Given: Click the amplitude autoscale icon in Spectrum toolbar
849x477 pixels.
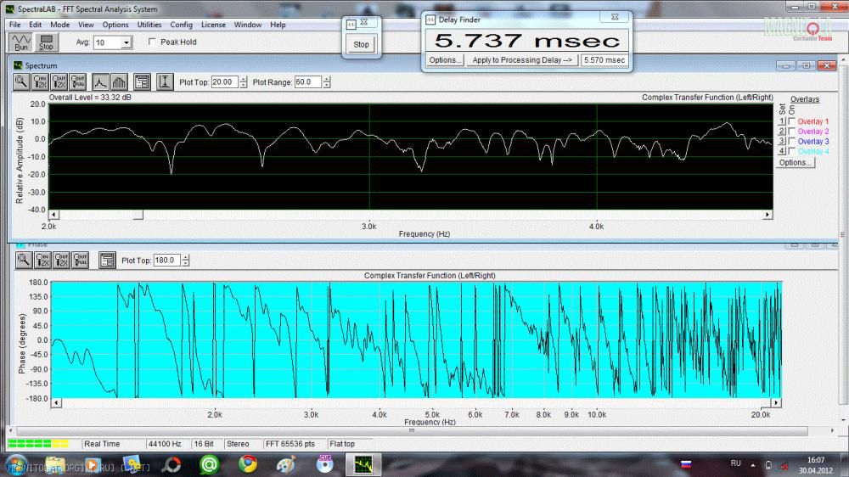Looking at the screenshot, I should [x=165, y=81].
